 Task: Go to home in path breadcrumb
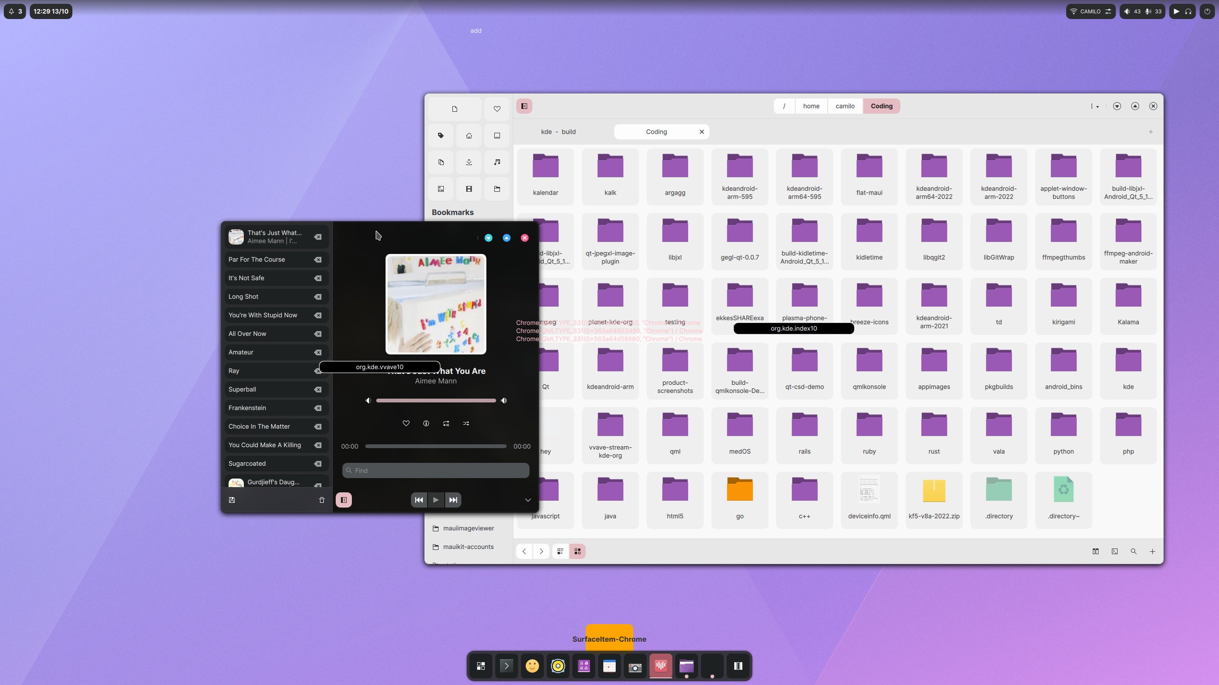[811, 106]
